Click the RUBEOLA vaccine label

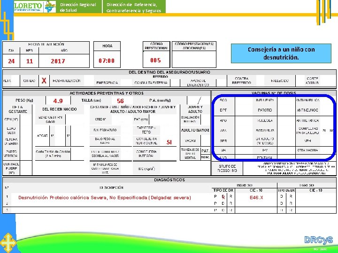265,120
